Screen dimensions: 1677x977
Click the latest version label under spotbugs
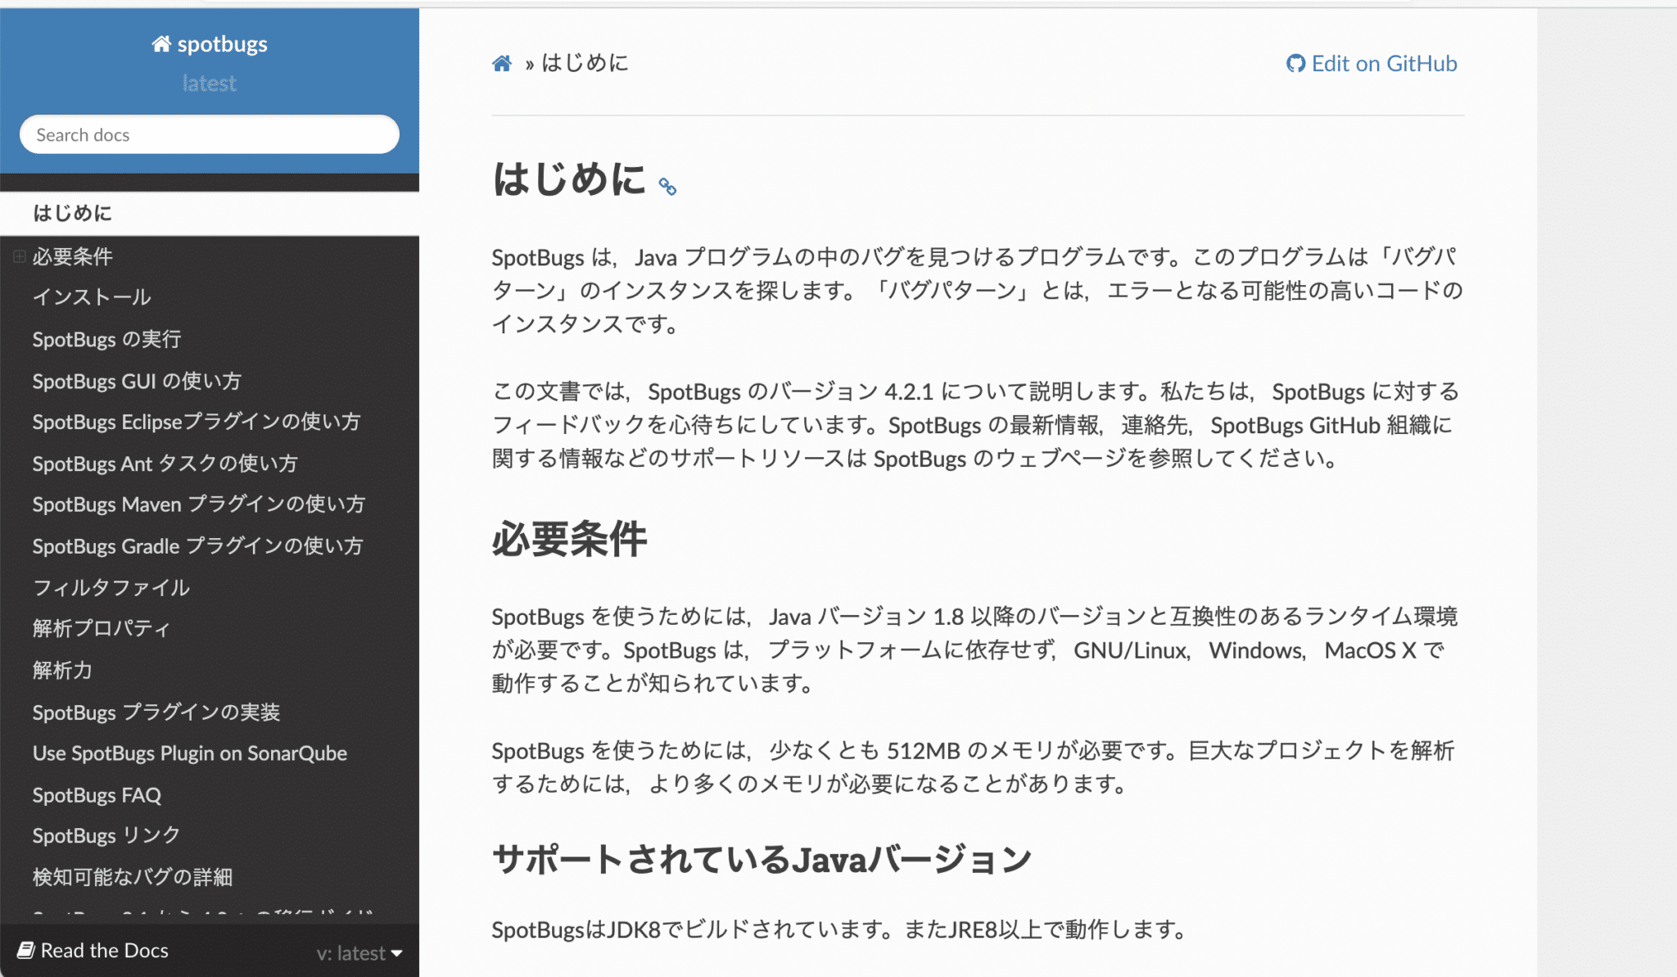tap(210, 83)
